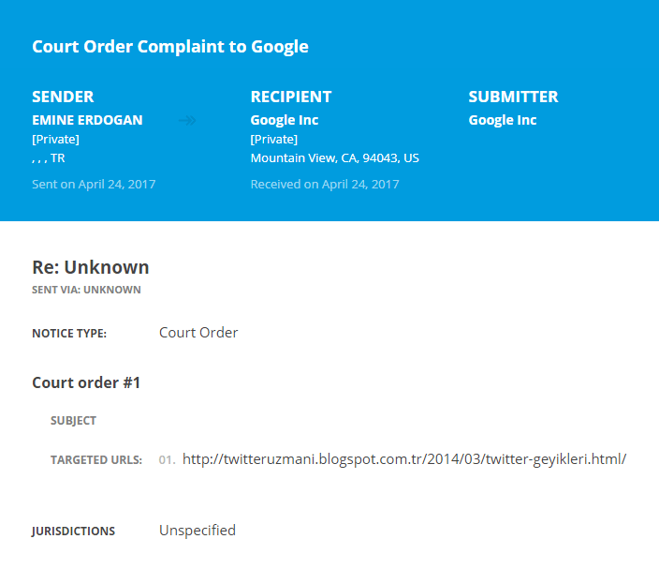Open the Google Inc submitter link
The width and height of the screenshot is (659, 569).
pyautogui.click(x=503, y=121)
